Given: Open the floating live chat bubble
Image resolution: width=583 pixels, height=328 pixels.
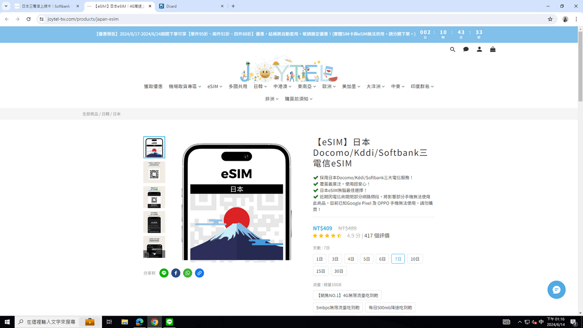Looking at the screenshot, I should pos(557,290).
